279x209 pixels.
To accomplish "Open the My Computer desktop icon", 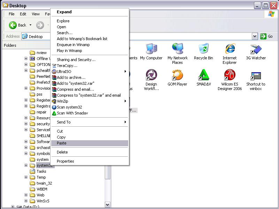I will pos(151,48).
